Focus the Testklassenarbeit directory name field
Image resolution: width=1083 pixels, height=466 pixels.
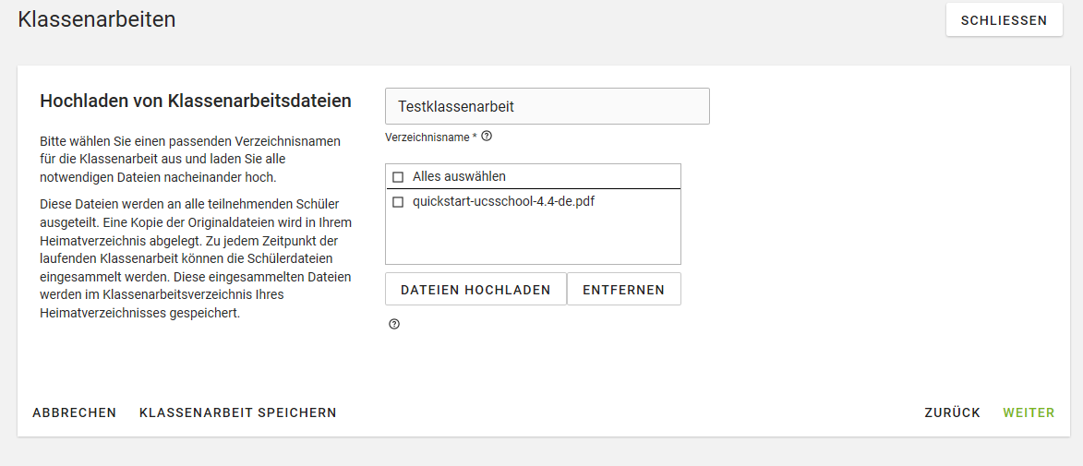[547, 106]
